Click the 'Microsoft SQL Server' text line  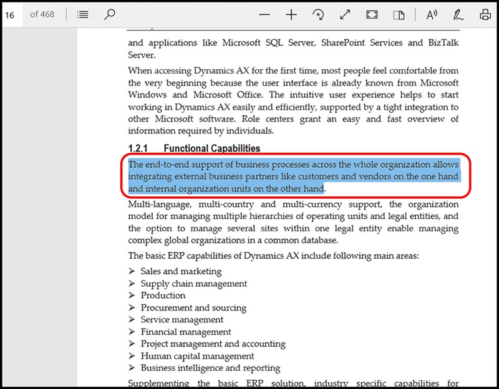pos(293,42)
